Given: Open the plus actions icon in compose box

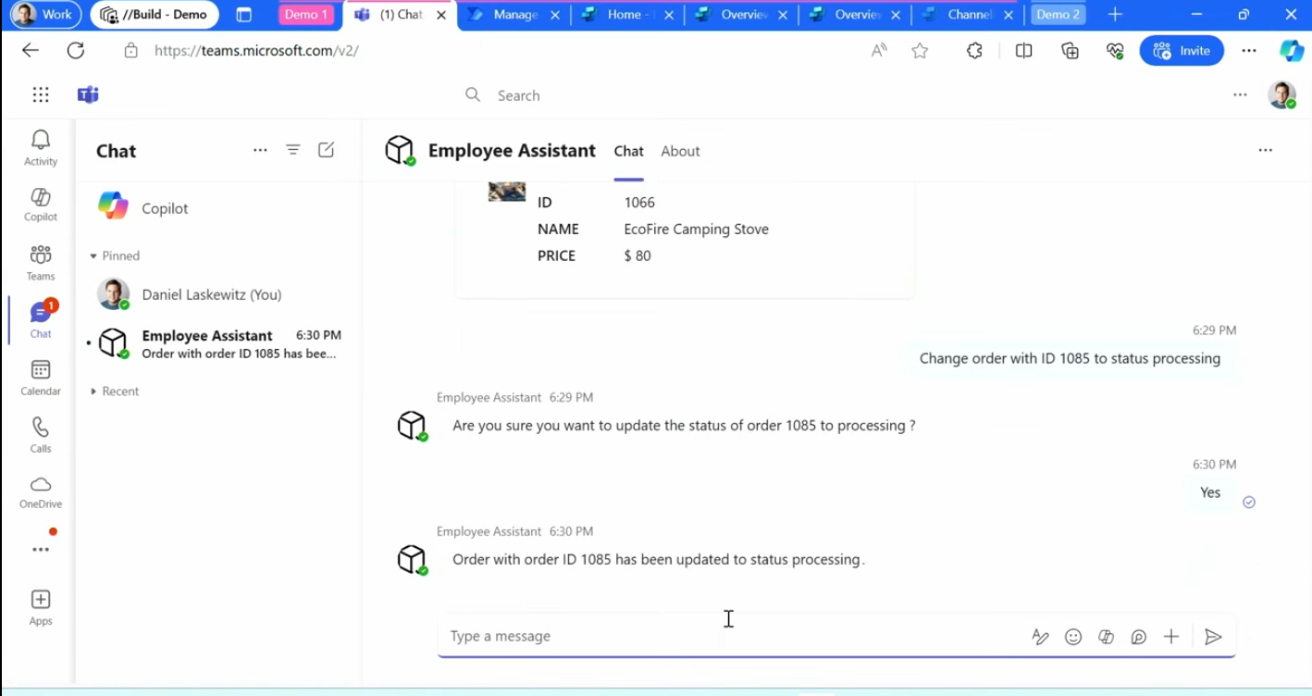Looking at the screenshot, I should 1171,637.
